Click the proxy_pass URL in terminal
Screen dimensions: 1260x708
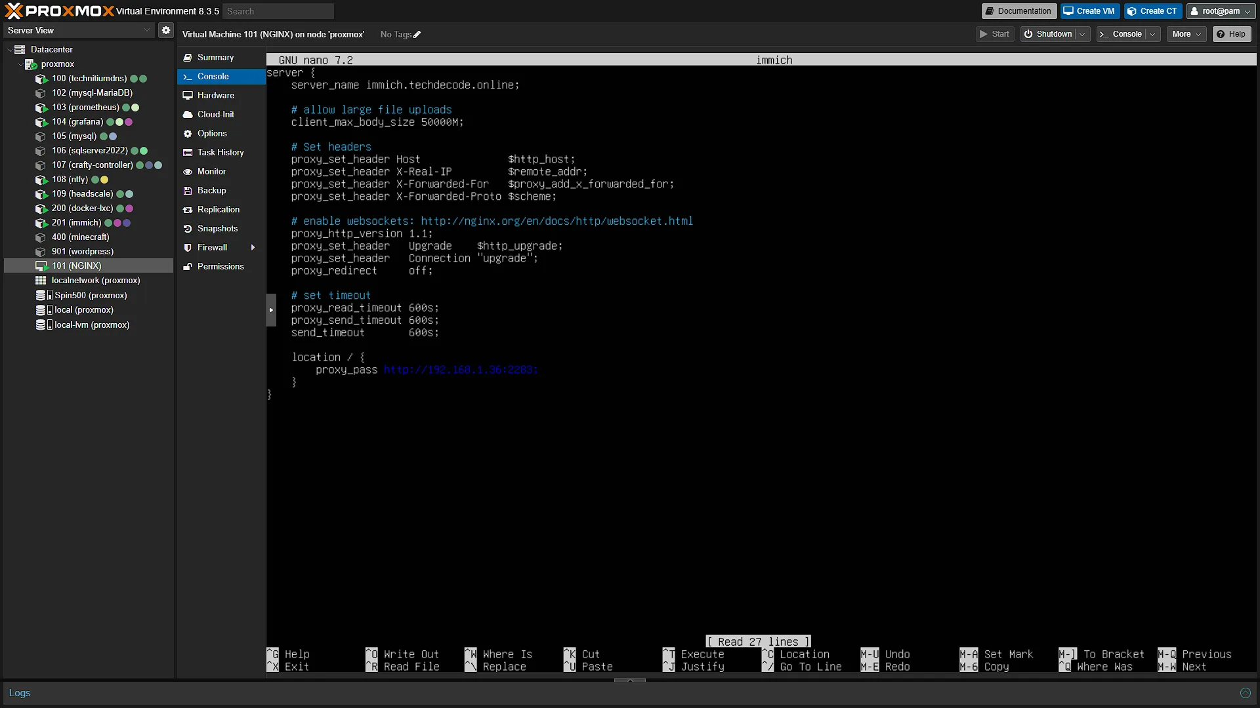coord(461,370)
